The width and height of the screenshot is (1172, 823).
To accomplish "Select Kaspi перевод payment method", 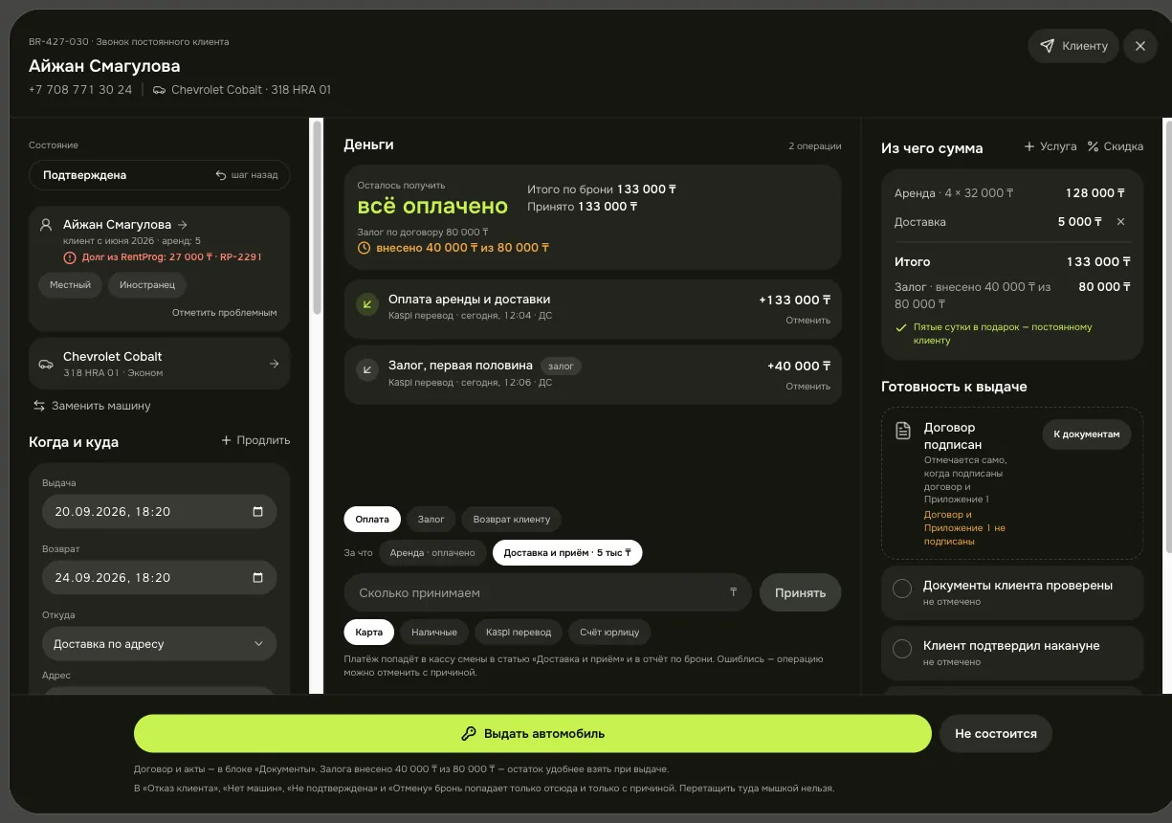I will pos(519,632).
